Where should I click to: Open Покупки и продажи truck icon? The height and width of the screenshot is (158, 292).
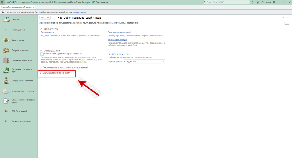pyautogui.click(x=6, y=50)
